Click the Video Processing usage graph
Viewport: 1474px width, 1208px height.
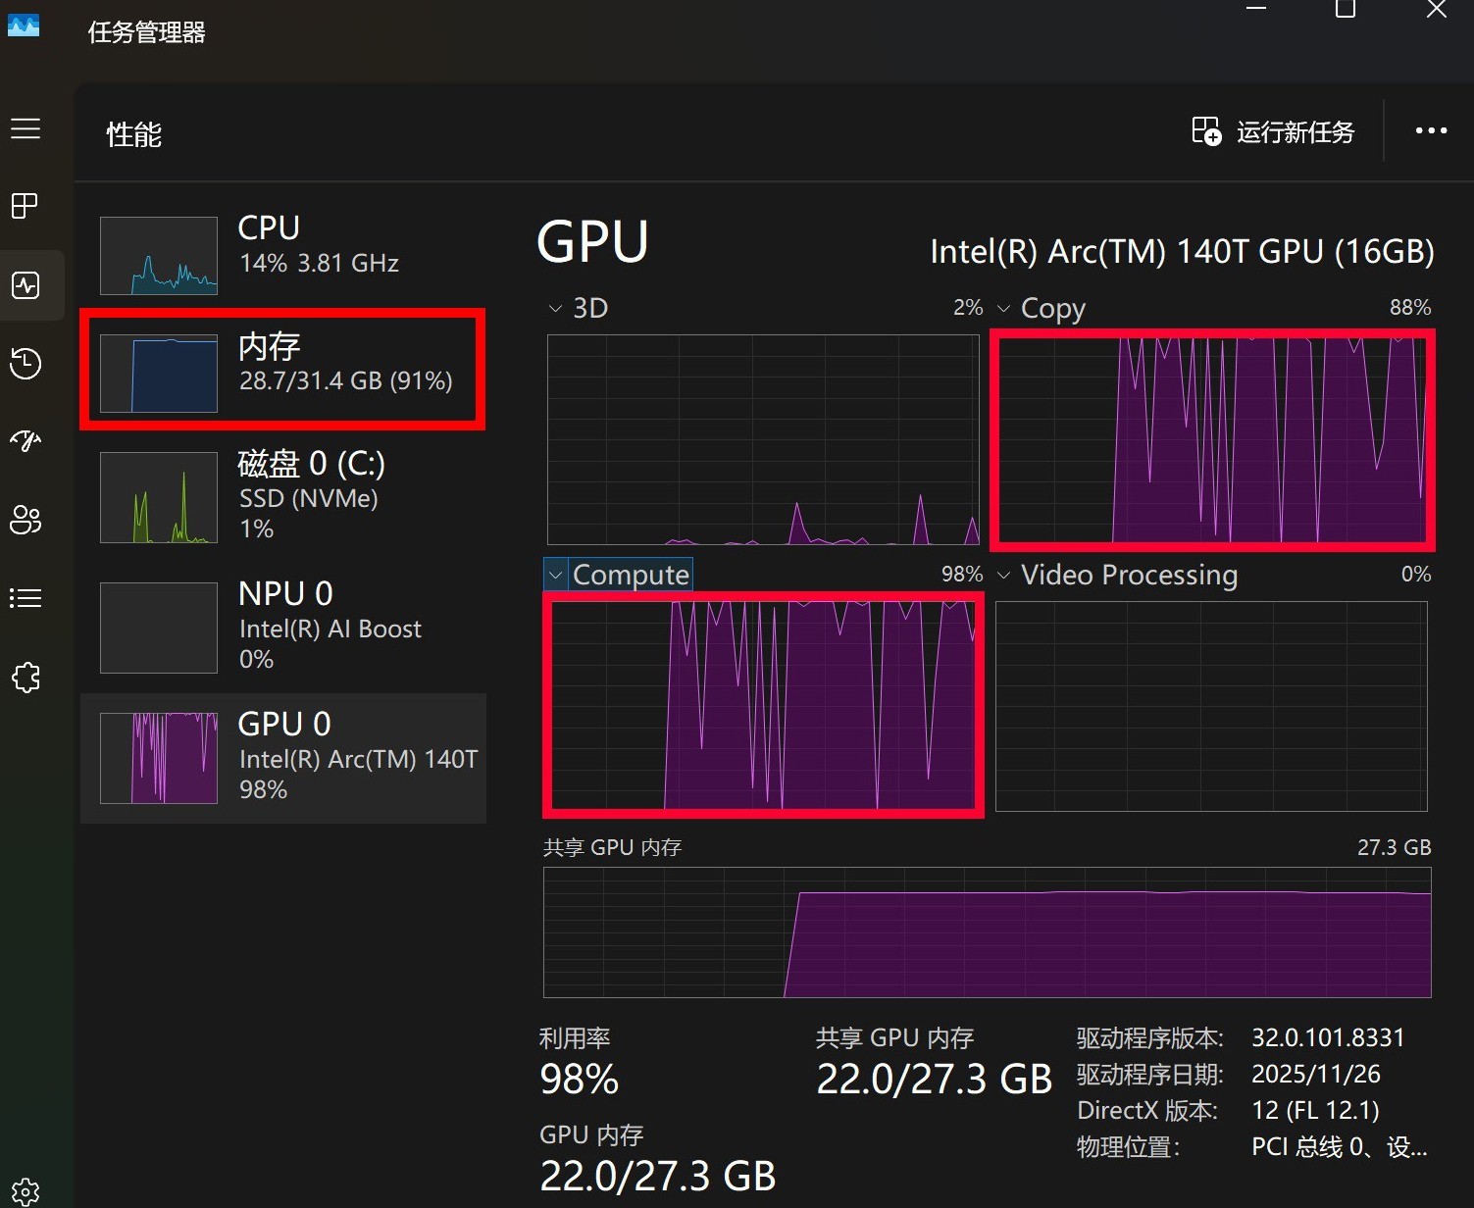pyautogui.click(x=1211, y=706)
